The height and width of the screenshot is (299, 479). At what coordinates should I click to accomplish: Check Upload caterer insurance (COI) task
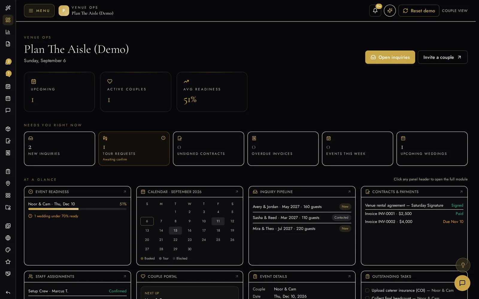click(x=367, y=290)
